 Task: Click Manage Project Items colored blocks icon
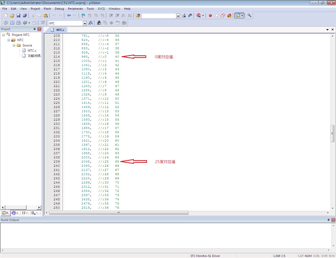(x=99, y=23)
